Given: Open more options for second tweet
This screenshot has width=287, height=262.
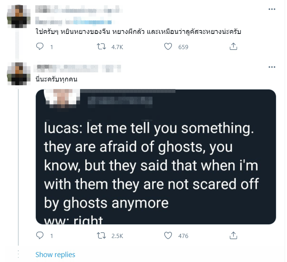Looking at the screenshot, I should pos(272,67).
